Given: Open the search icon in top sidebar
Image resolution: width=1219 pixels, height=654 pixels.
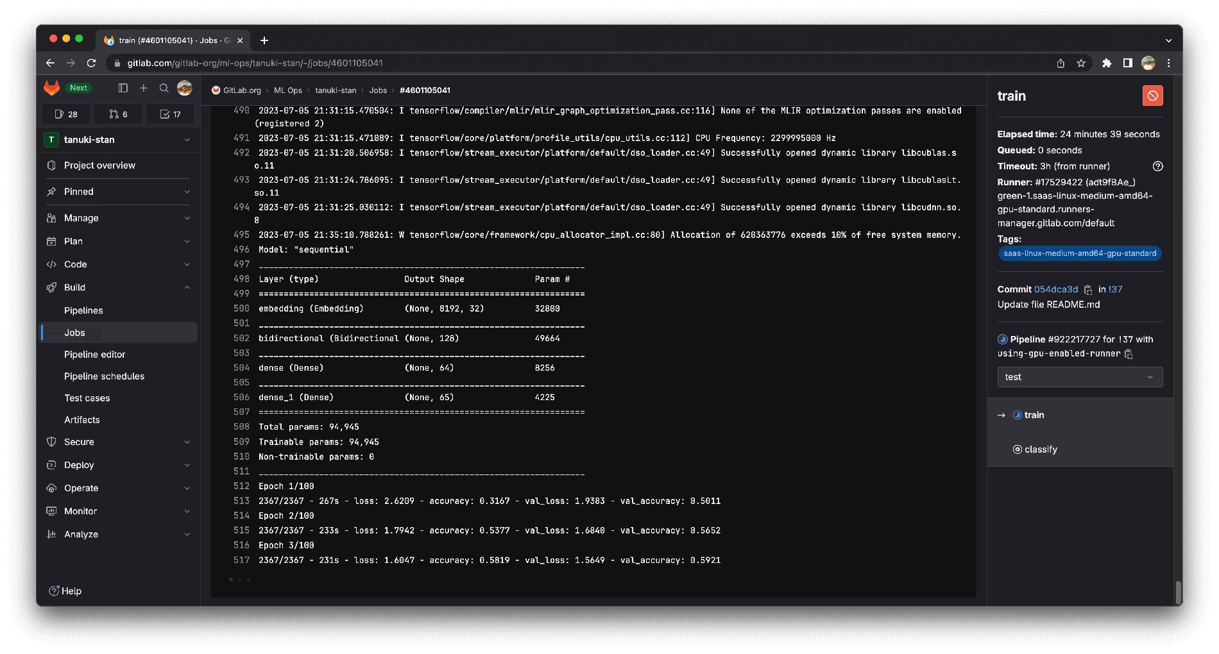Looking at the screenshot, I should pyautogui.click(x=164, y=88).
